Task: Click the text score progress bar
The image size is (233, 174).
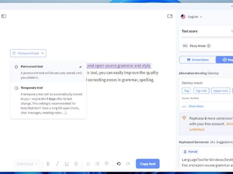Action: 207,38
